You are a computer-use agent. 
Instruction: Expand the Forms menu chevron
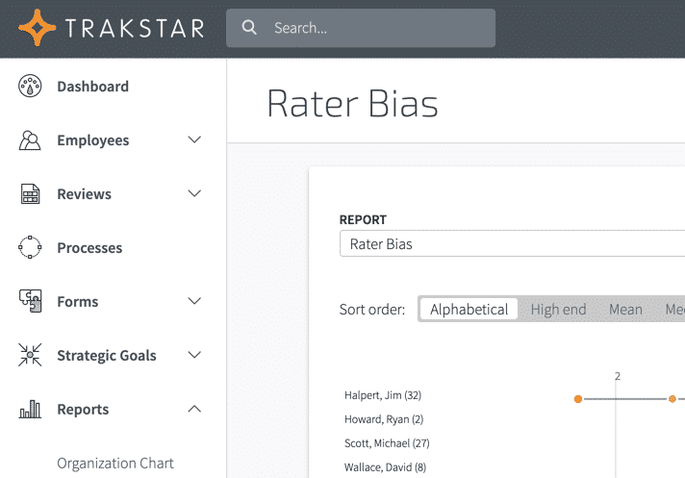coord(194,301)
